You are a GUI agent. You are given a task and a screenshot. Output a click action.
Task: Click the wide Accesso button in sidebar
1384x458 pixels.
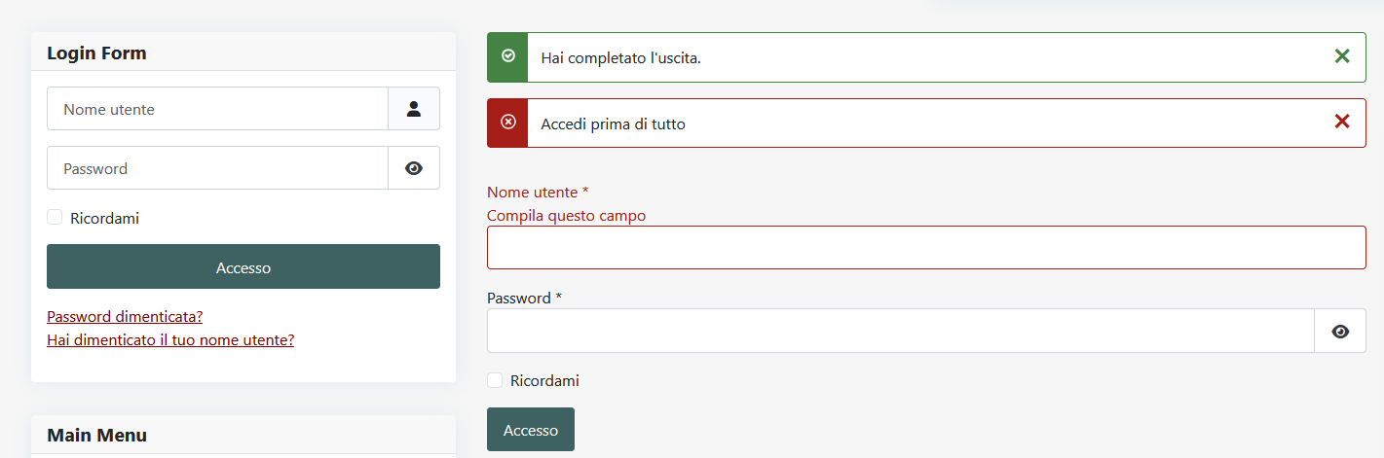tap(243, 266)
